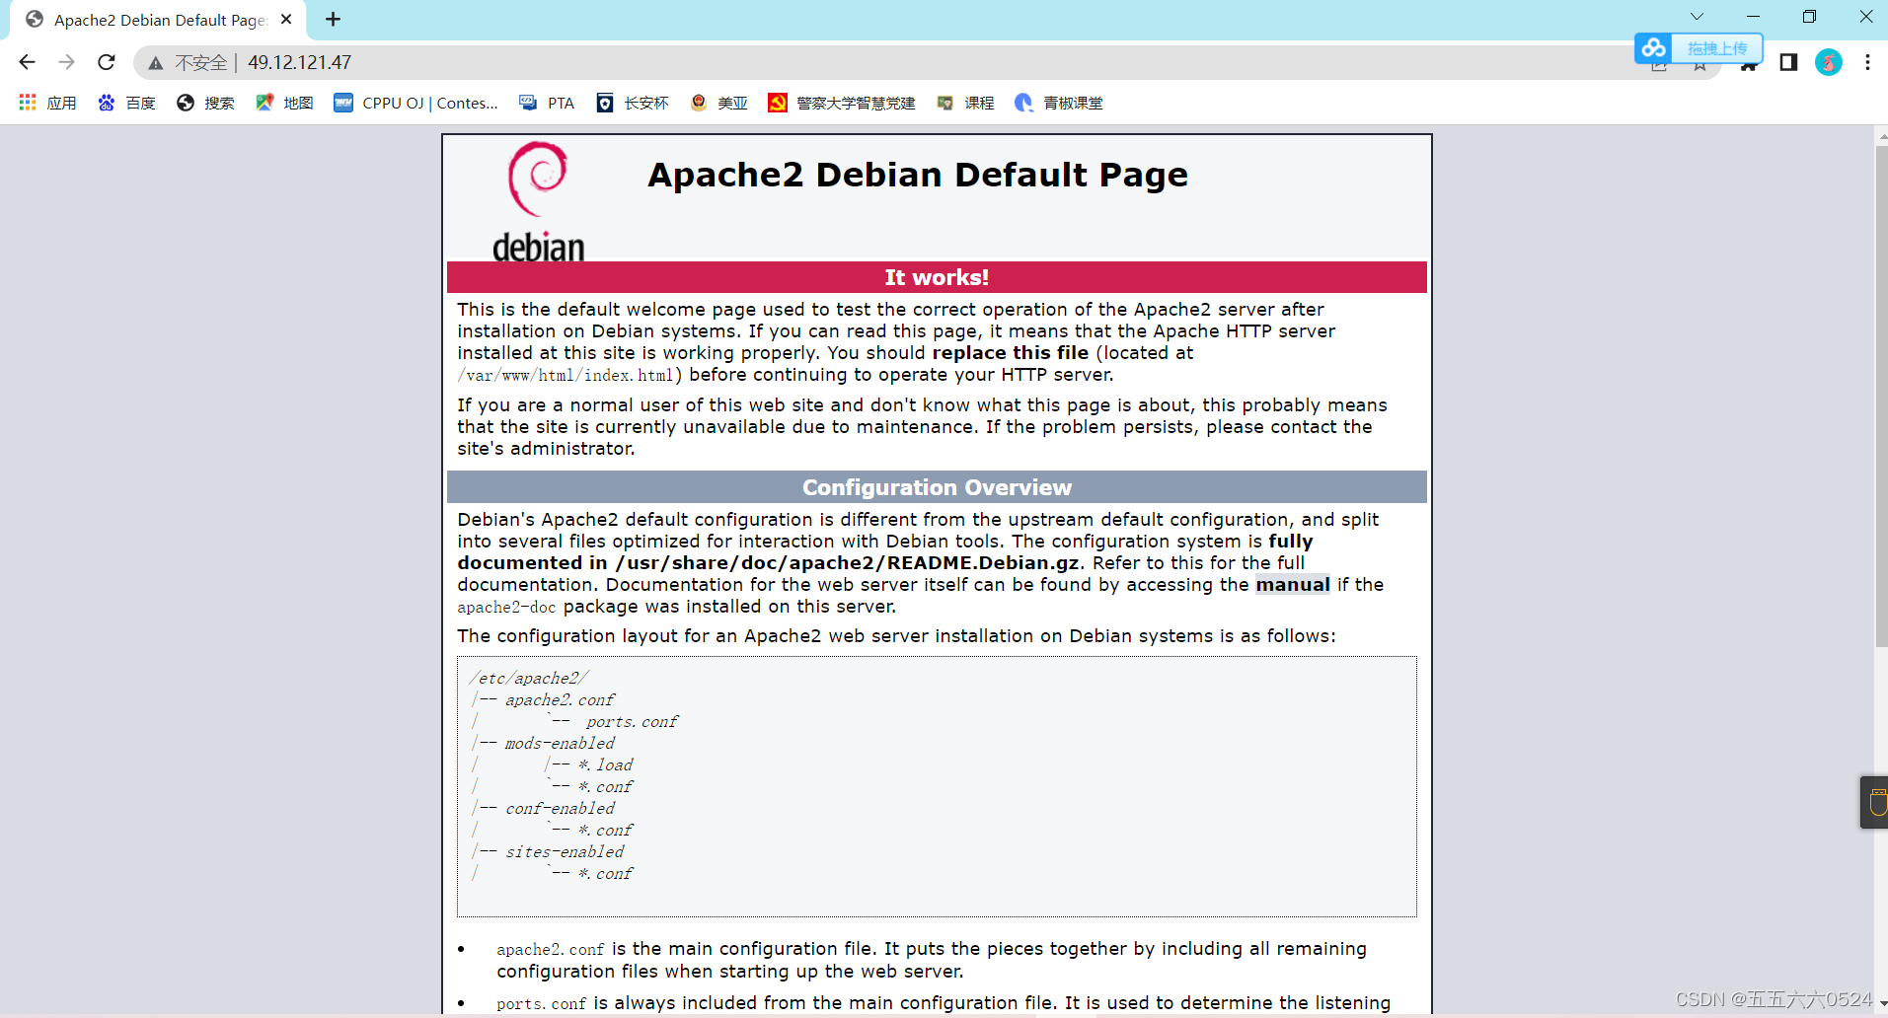Click the page's vertical scrollbar thumb
The image size is (1888, 1018).
[x=1881, y=395]
